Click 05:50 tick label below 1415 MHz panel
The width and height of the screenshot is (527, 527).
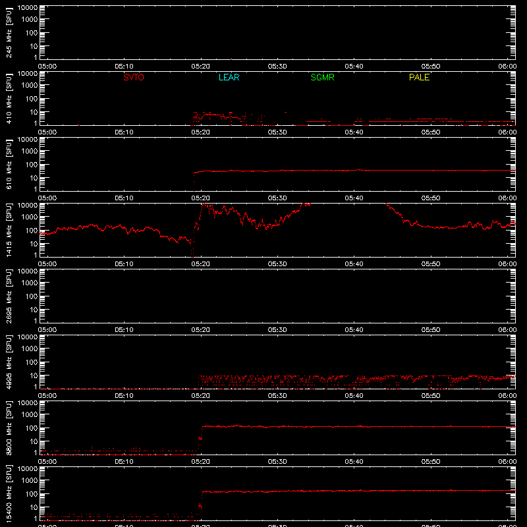coord(431,264)
